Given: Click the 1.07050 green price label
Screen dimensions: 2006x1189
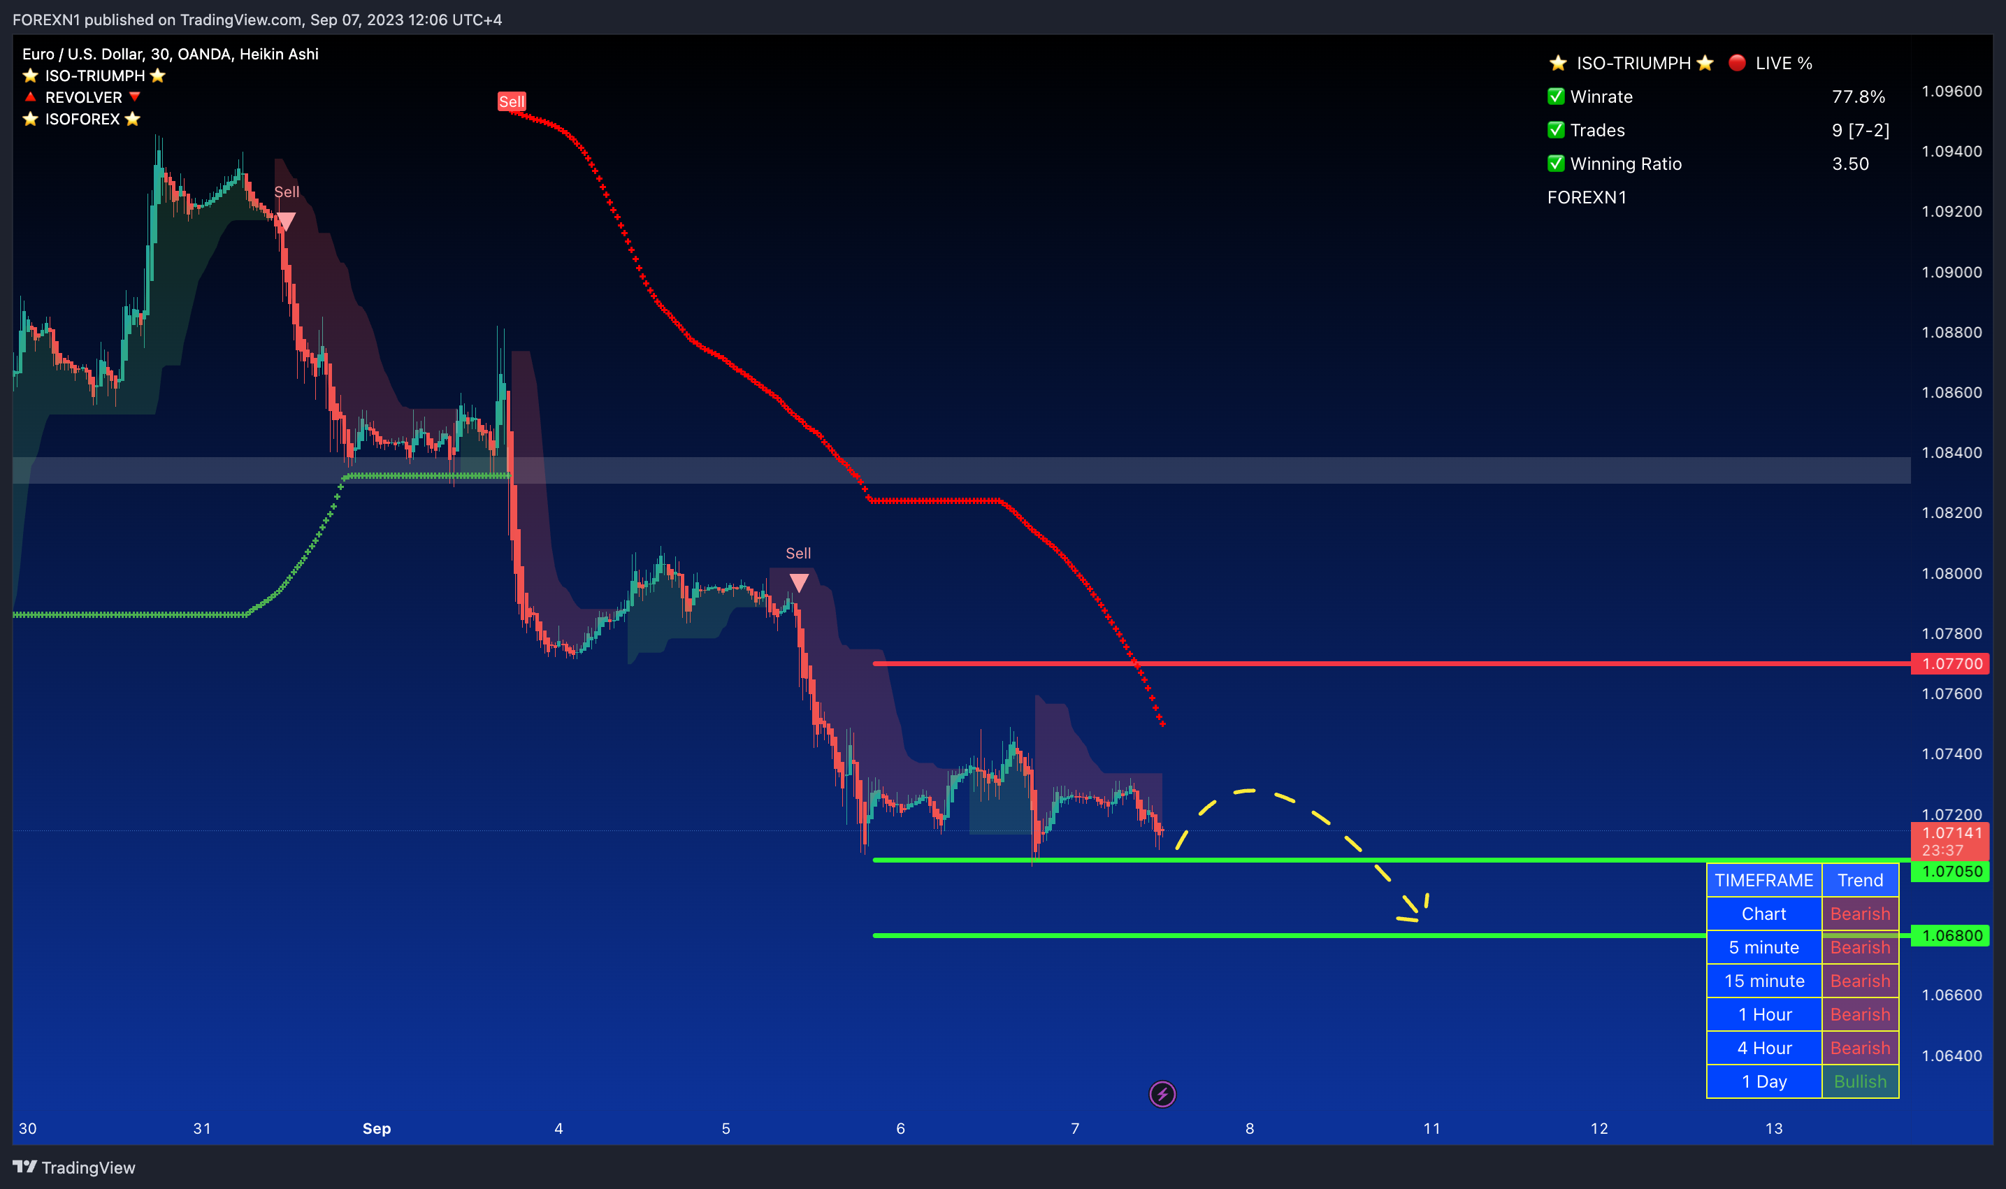Looking at the screenshot, I should pyautogui.click(x=1951, y=871).
